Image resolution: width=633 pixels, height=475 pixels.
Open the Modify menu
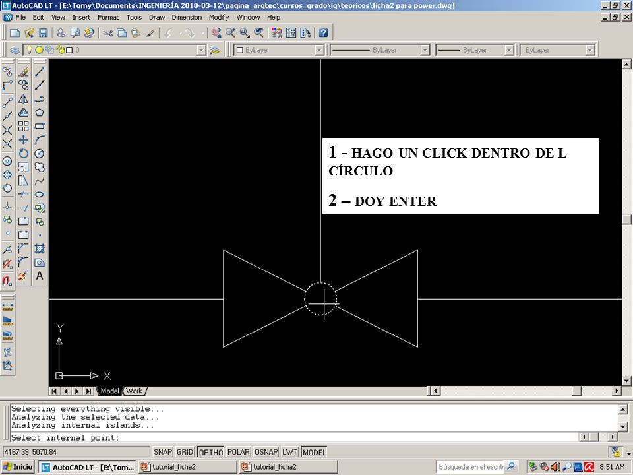point(219,17)
